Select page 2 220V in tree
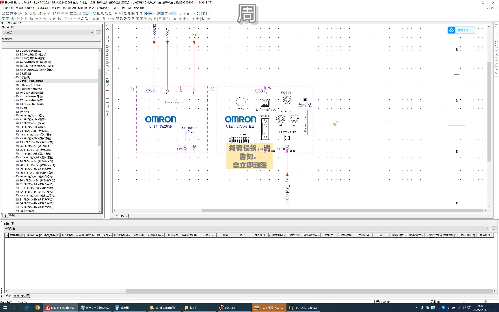This screenshot has width=499, height=312. tap(31, 51)
